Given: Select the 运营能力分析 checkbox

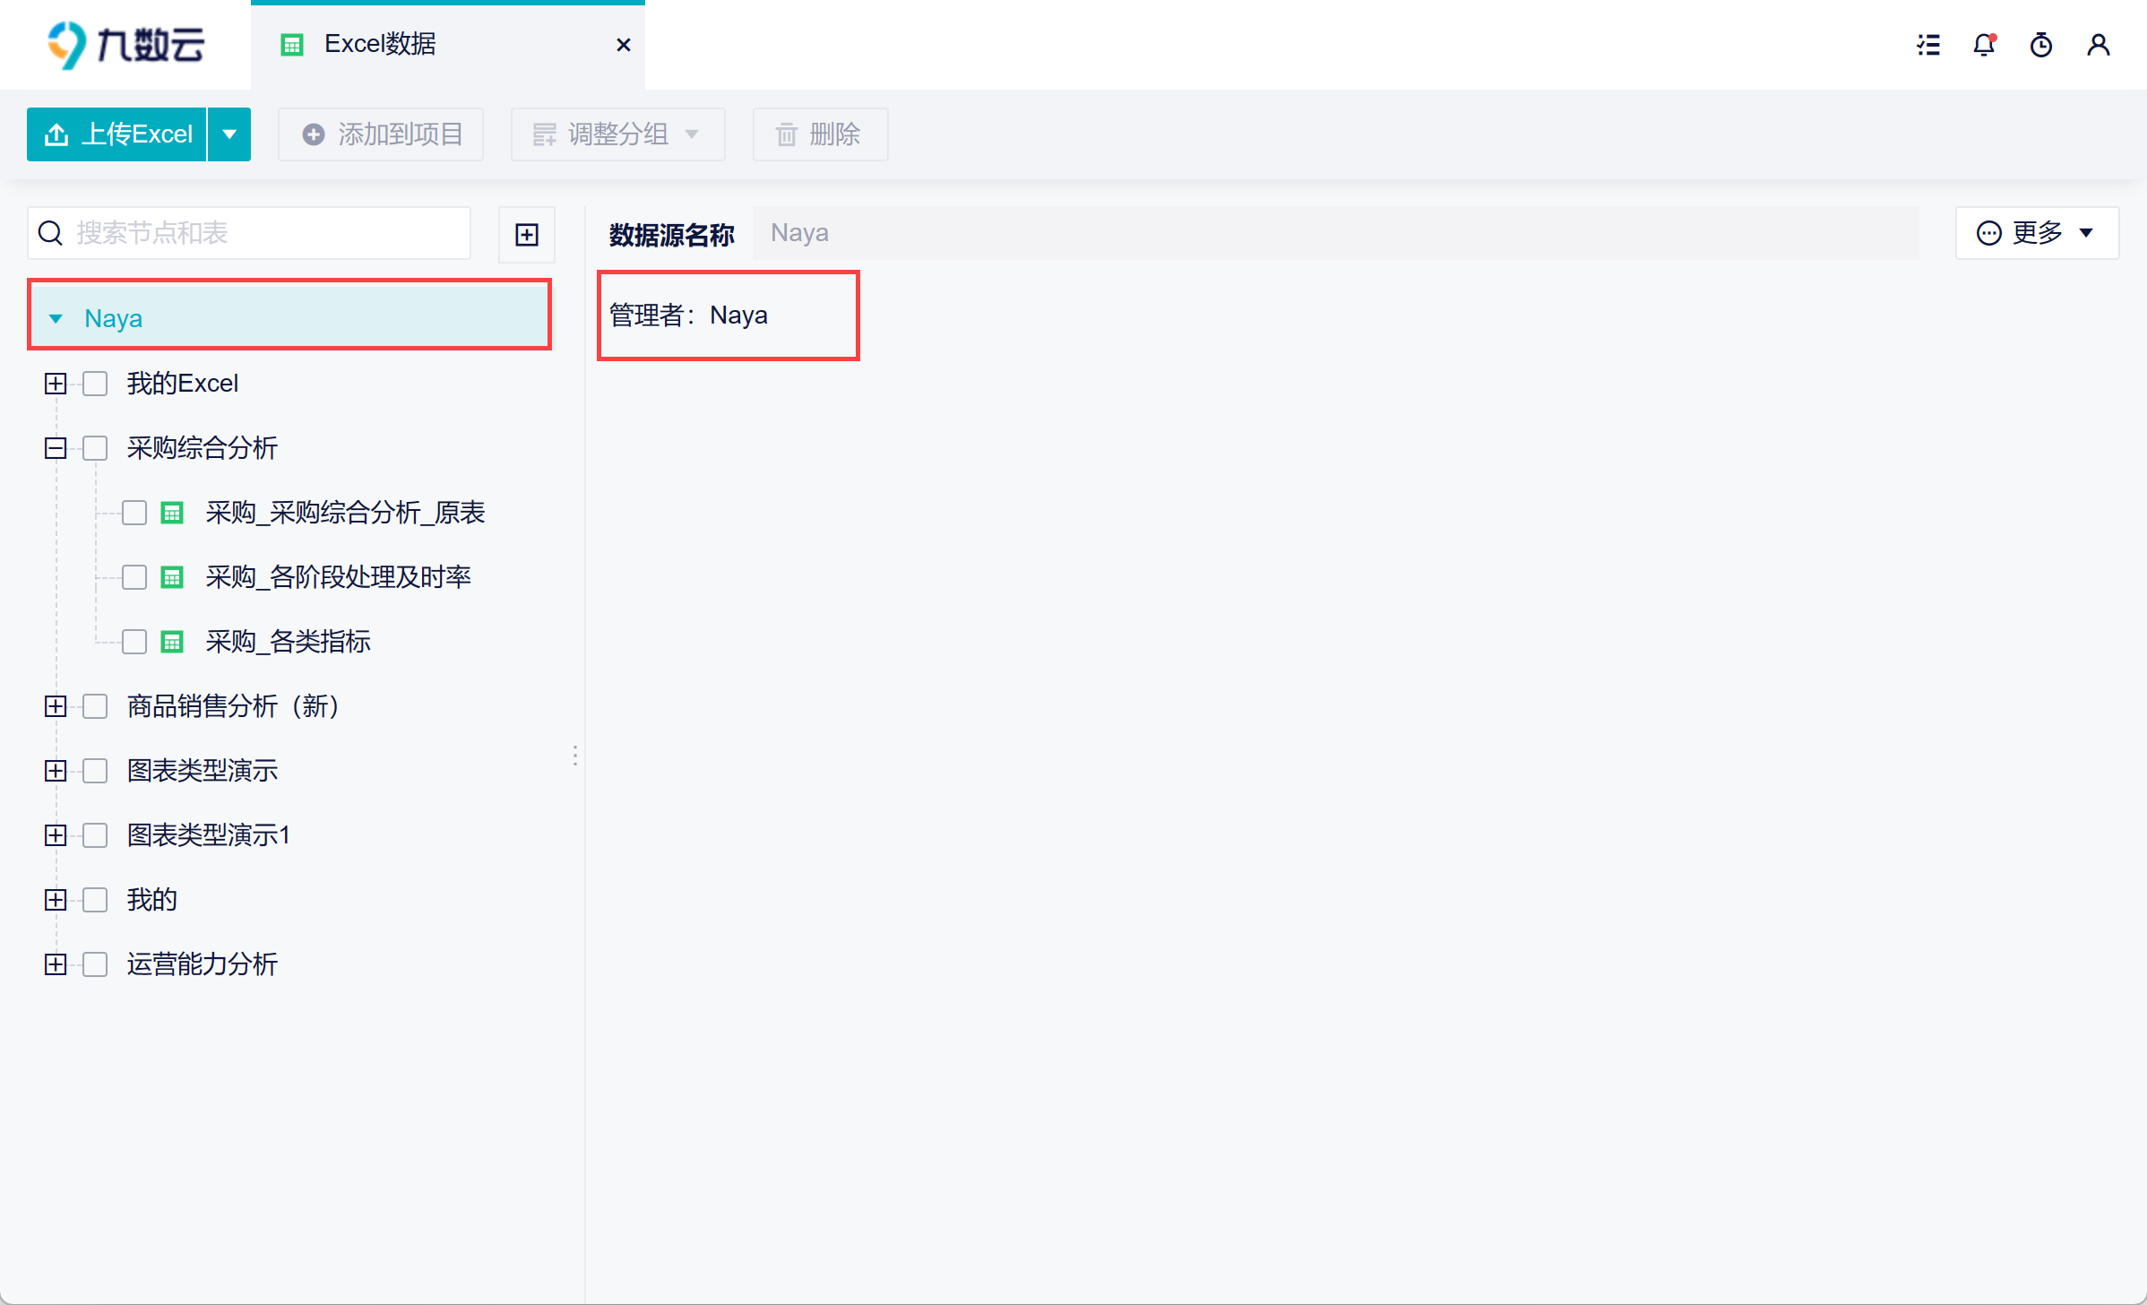Looking at the screenshot, I should tap(95, 964).
